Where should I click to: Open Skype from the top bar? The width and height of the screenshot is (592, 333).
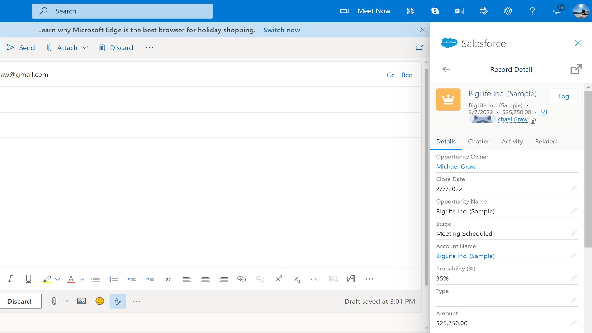(x=435, y=11)
